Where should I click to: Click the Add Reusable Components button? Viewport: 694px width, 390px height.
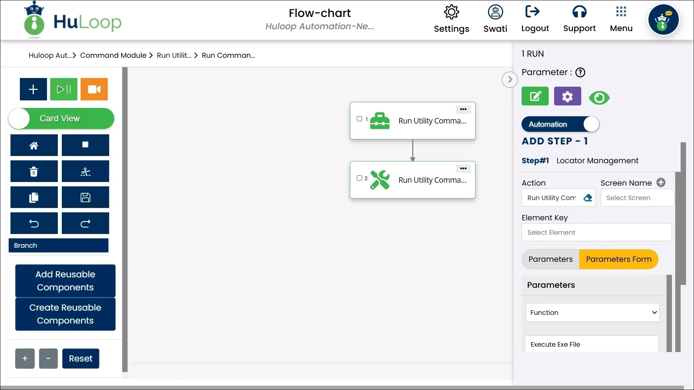pos(65,281)
